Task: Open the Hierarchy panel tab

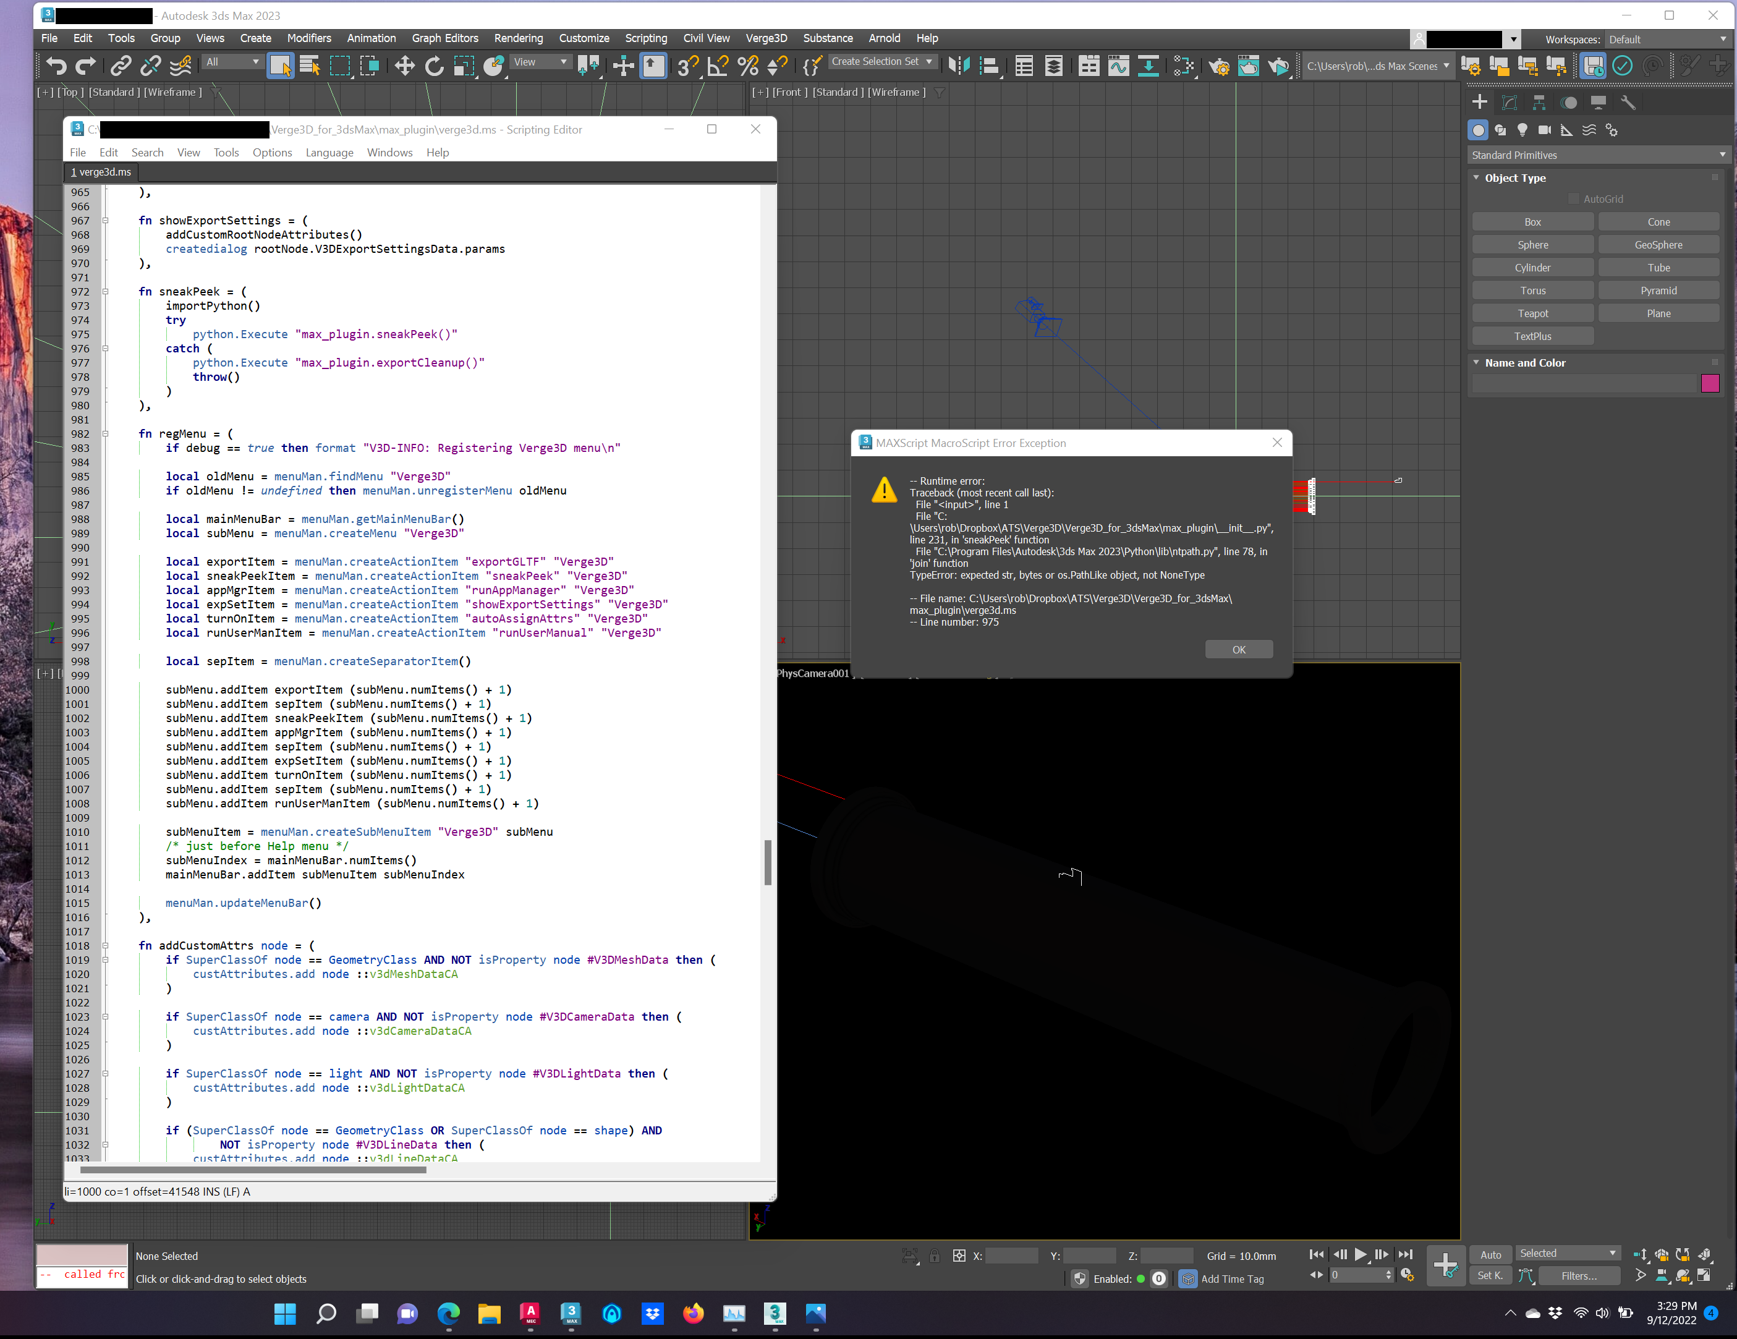Action: tap(1539, 102)
